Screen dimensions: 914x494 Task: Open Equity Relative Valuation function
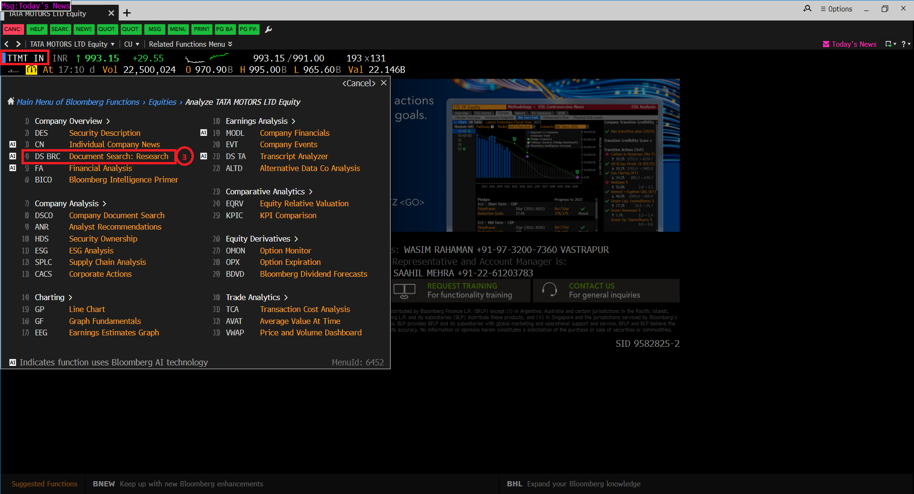coord(304,203)
